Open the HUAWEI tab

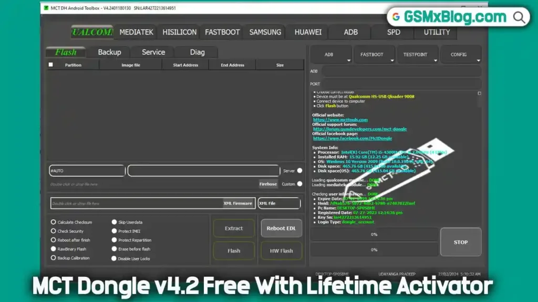(x=308, y=32)
